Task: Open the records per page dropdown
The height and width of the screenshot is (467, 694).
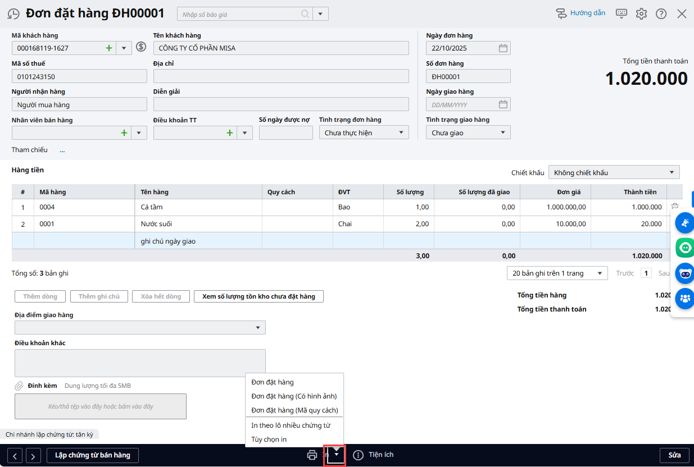Action: (600, 273)
